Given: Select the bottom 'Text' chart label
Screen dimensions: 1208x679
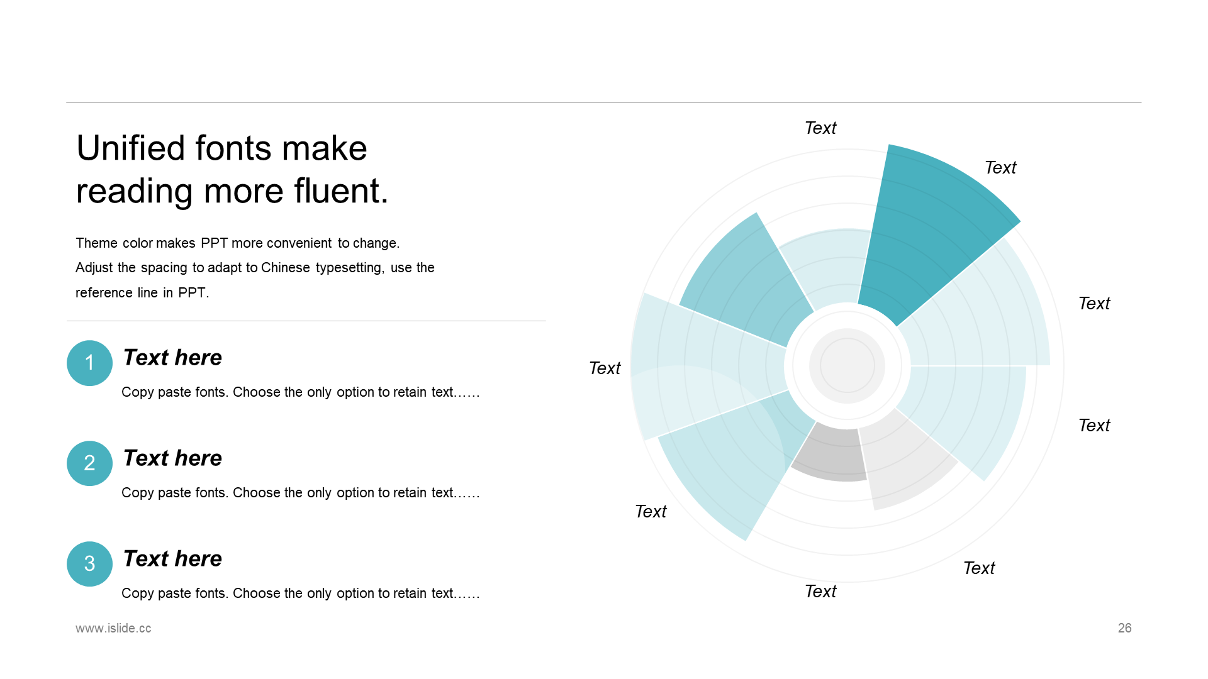Looking at the screenshot, I should 820,592.
